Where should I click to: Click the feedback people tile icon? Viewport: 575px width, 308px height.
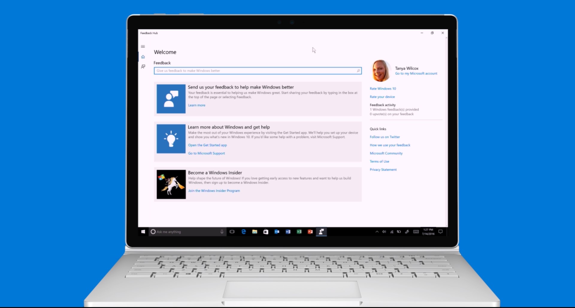coord(171,99)
